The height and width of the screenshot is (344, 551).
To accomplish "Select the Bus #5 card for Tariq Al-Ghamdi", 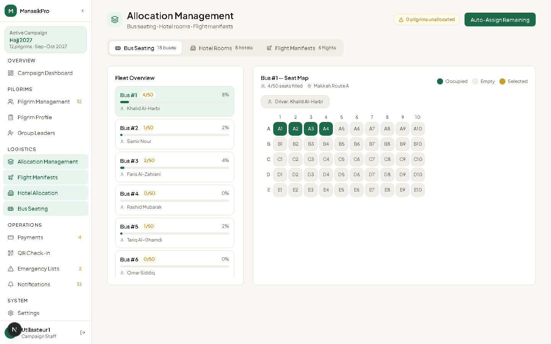I will tap(174, 233).
